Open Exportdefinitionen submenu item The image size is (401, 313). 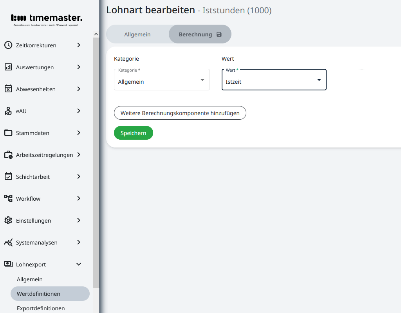tap(41, 308)
